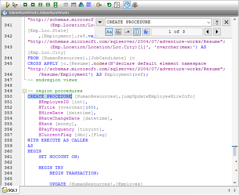Open the search term history dropdown
The width and height of the screenshot is (239, 195).
point(208,22)
